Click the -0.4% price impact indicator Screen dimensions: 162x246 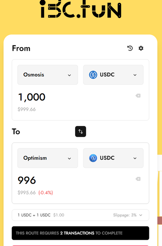[46, 193]
